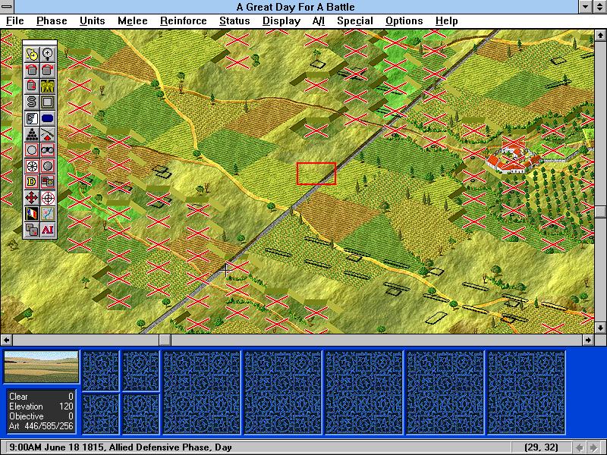This screenshot has height=455, width=607.
Task: Click the French tricolor flag icon
Action: 32,214
